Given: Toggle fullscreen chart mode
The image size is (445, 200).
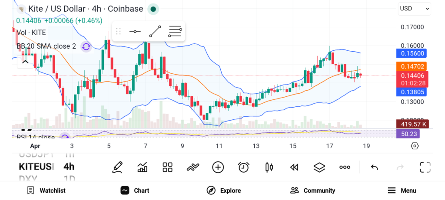Looking at the screenshot, I should [425, 167].
